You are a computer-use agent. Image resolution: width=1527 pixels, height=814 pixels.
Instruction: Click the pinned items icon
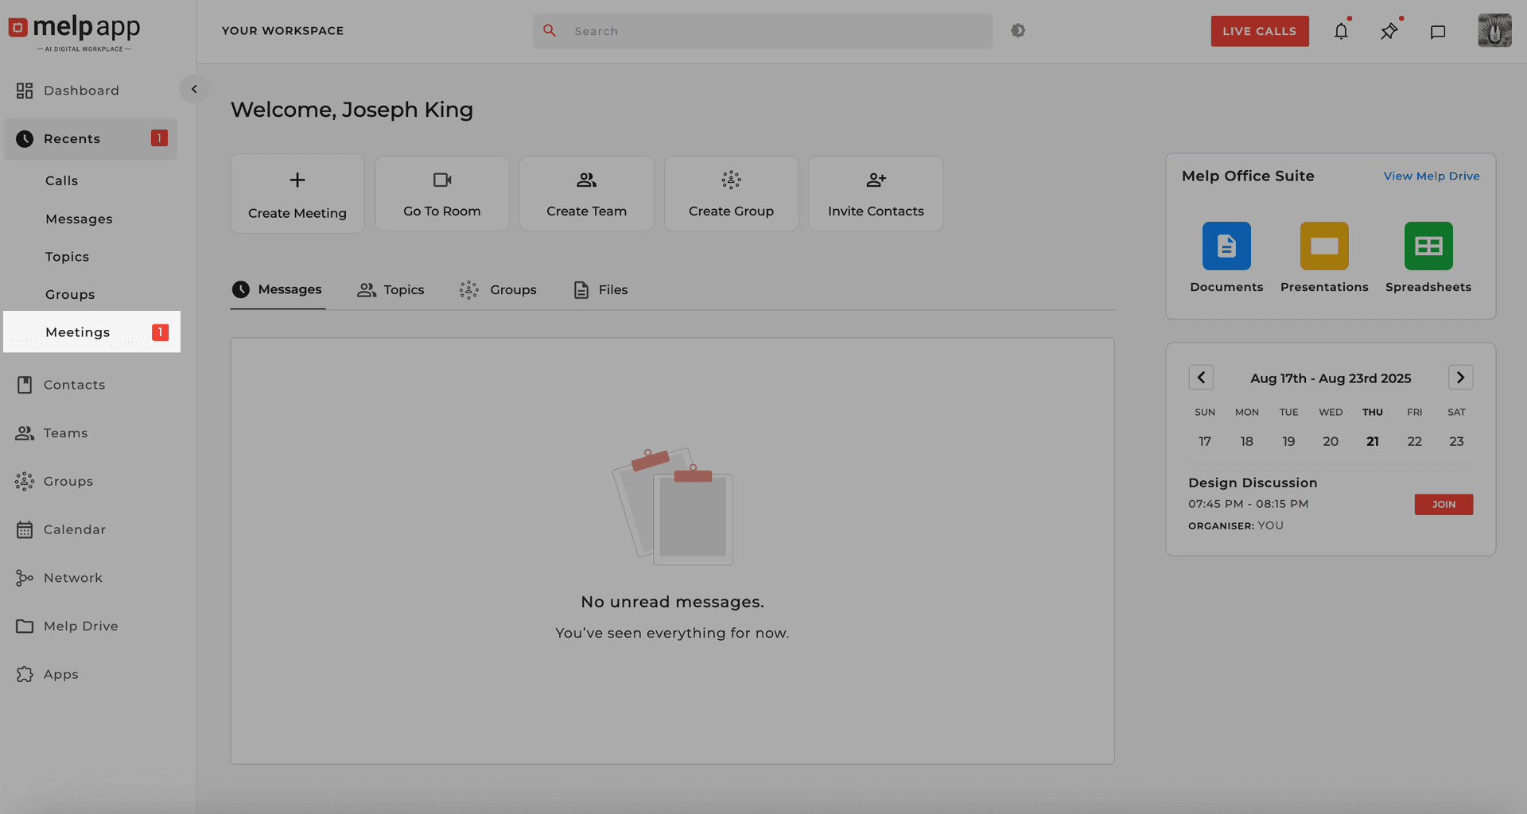point(1389,31)
